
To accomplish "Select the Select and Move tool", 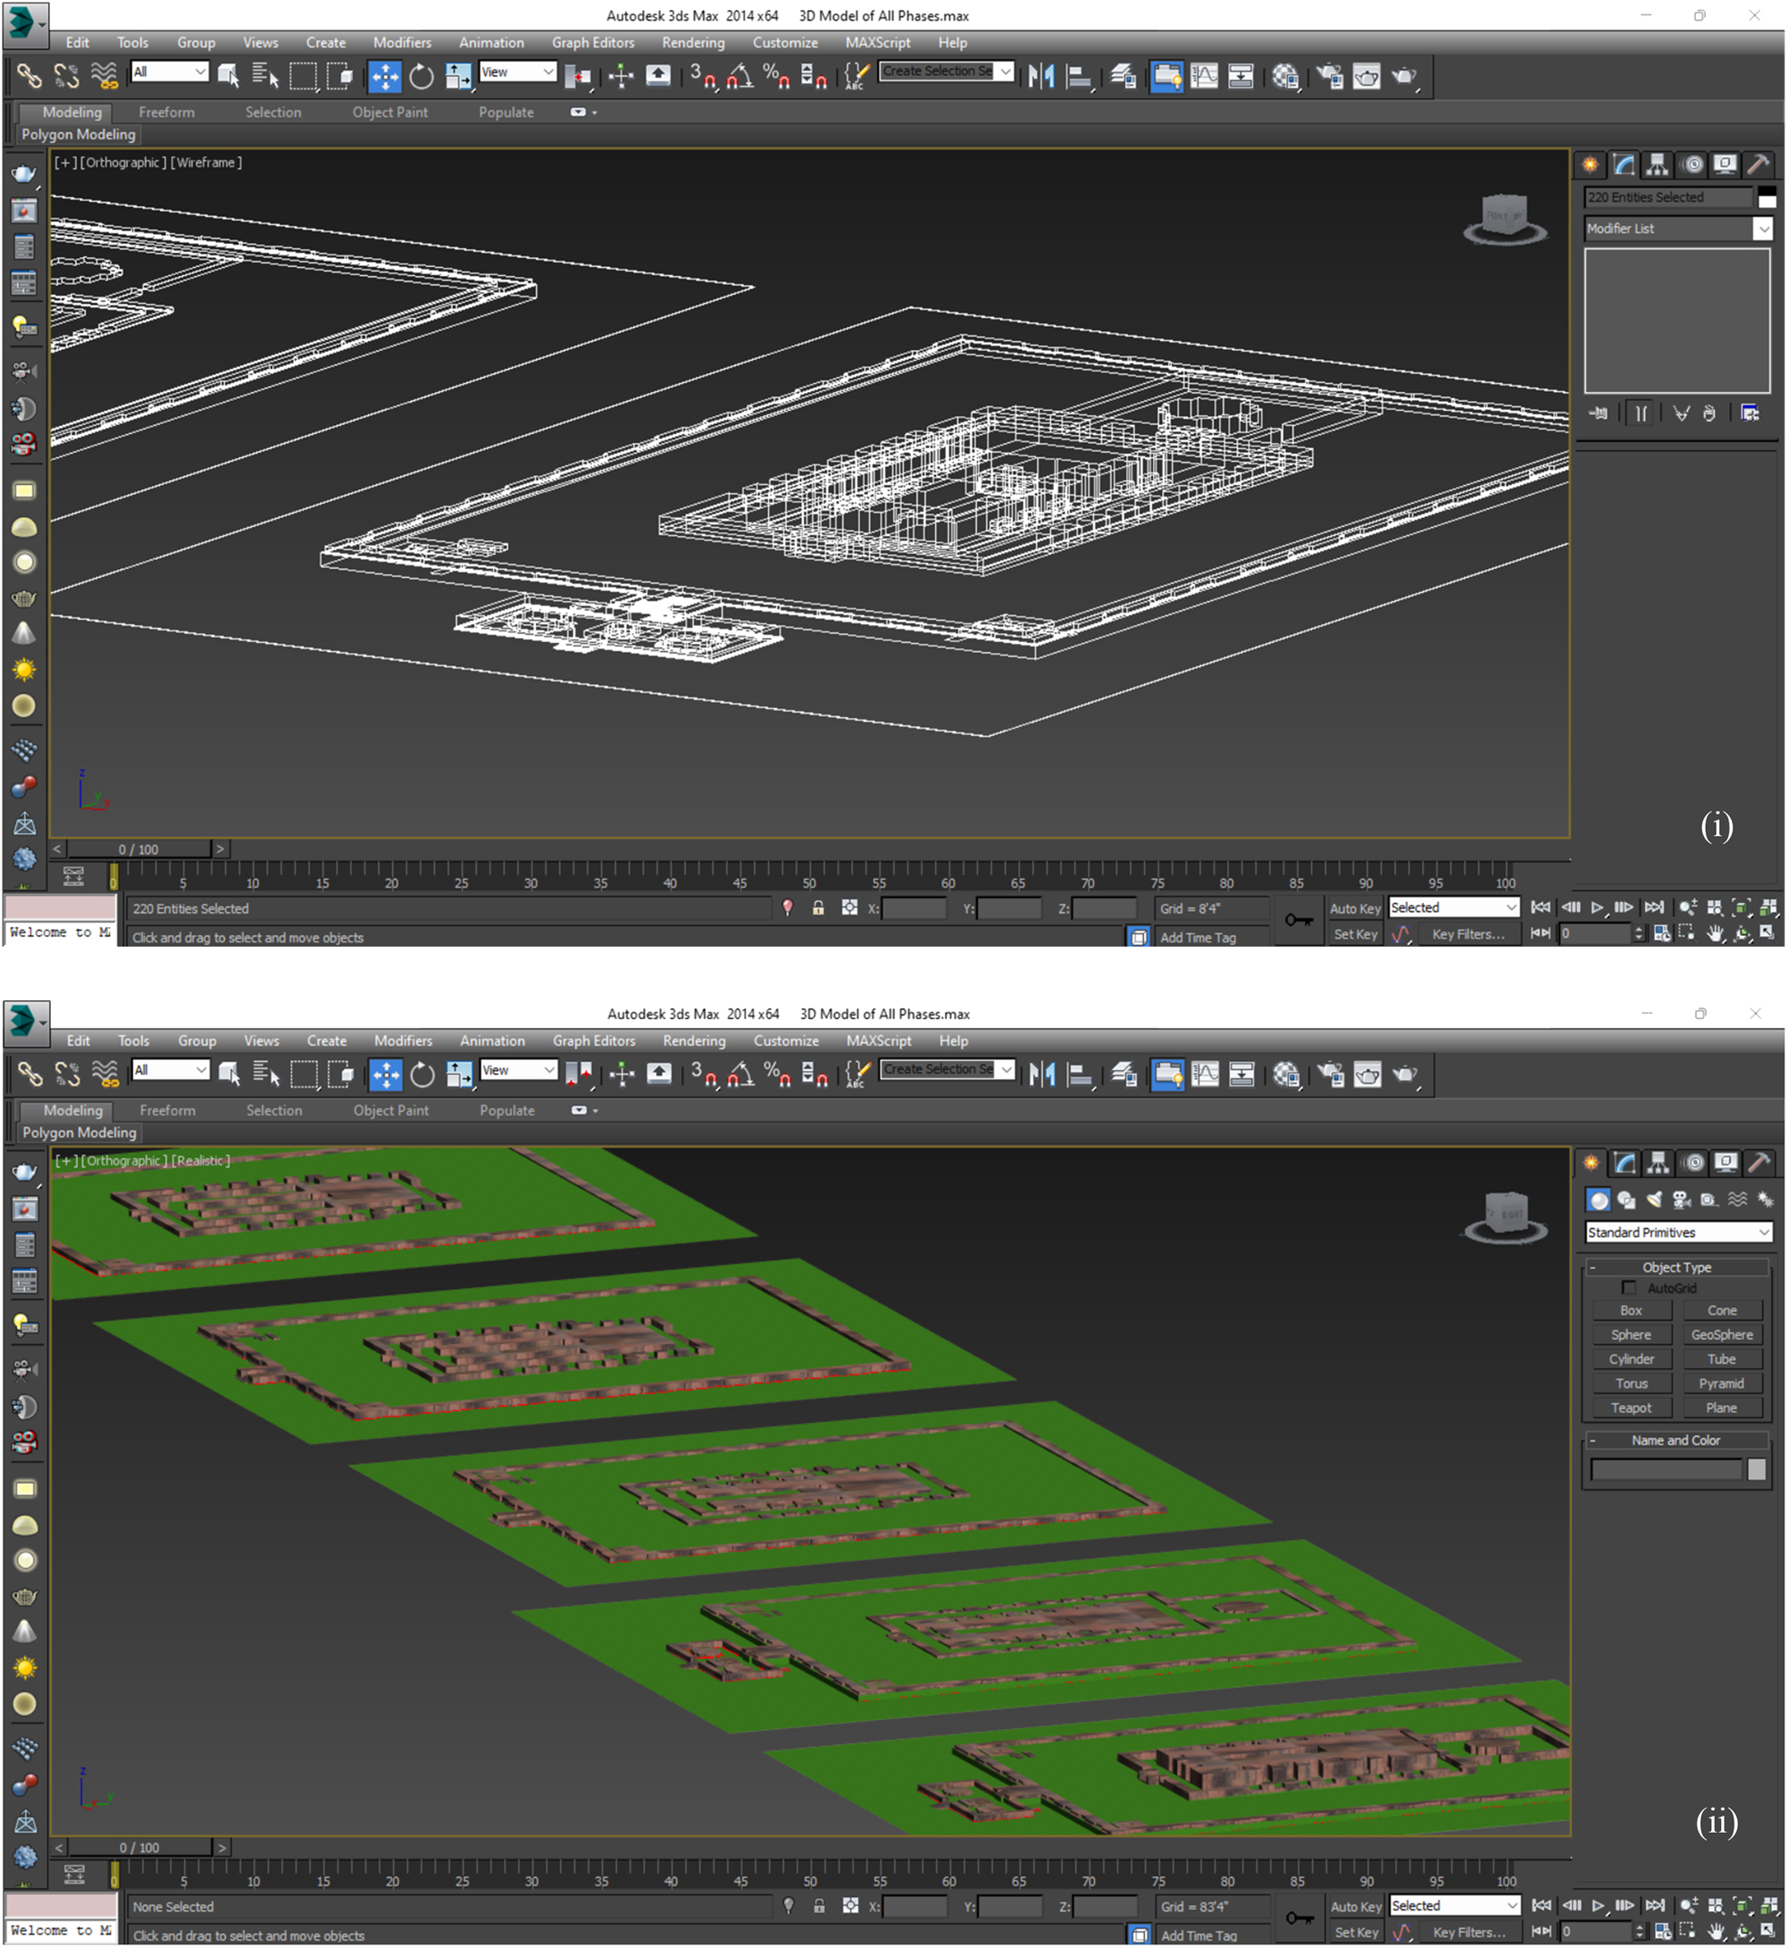I will coord(385,74).
